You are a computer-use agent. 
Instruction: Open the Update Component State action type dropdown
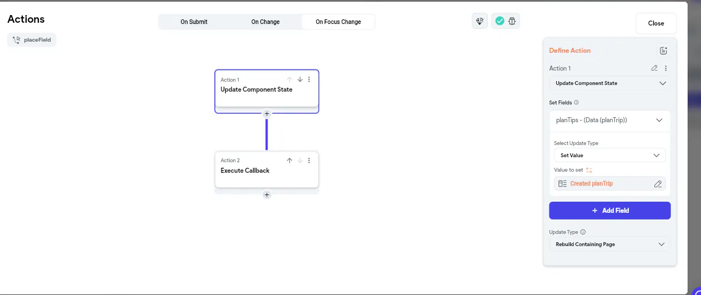(610, 83)
